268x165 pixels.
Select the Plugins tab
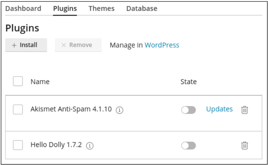point(65,8)
